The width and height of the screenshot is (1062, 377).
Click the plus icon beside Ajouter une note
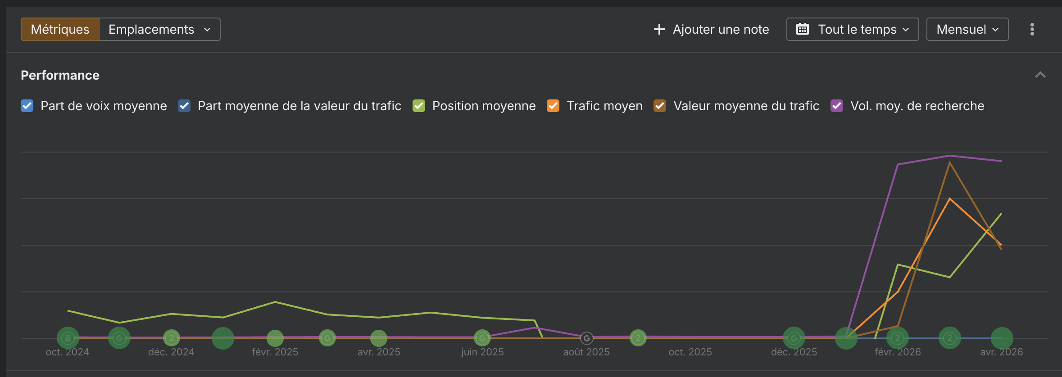pos(659,29)
